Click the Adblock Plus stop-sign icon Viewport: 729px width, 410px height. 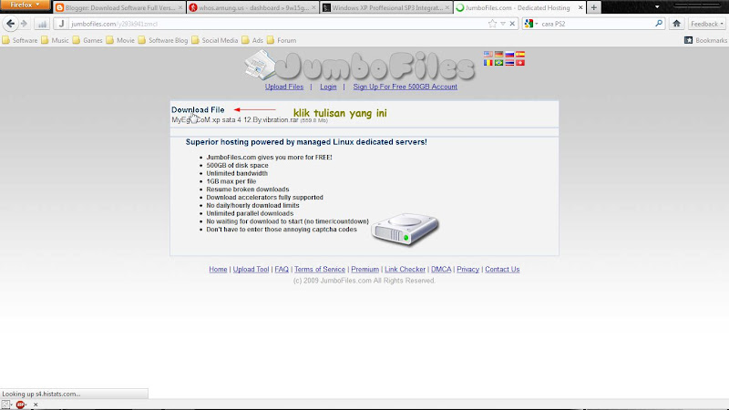(x=20, y=405)
